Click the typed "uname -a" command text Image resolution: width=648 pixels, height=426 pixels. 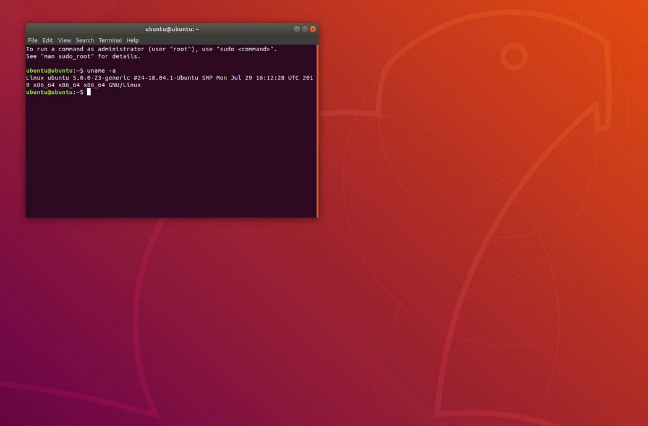coord(101,70)
